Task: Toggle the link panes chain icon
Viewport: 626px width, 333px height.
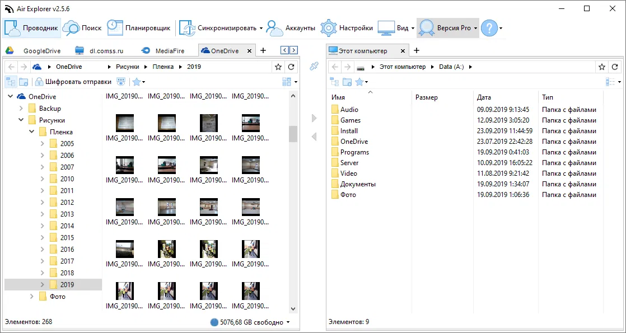Action: pos(314,66)
